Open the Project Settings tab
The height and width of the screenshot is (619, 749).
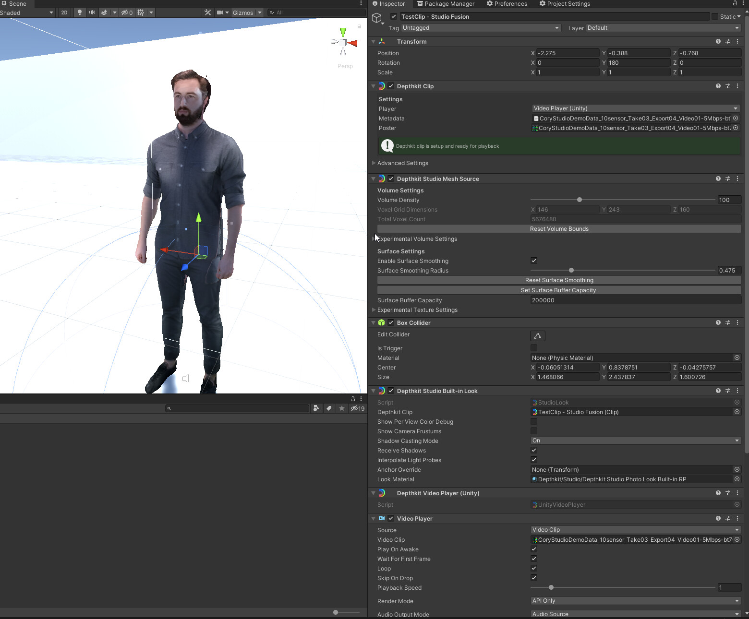pyautogui.click(x=564, y=4)
